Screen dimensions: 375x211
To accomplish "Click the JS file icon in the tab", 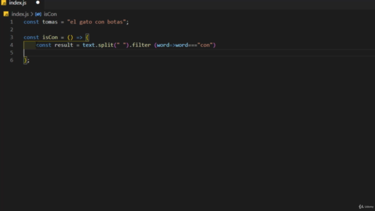I will pyautogui.click(x=4, y=3).
